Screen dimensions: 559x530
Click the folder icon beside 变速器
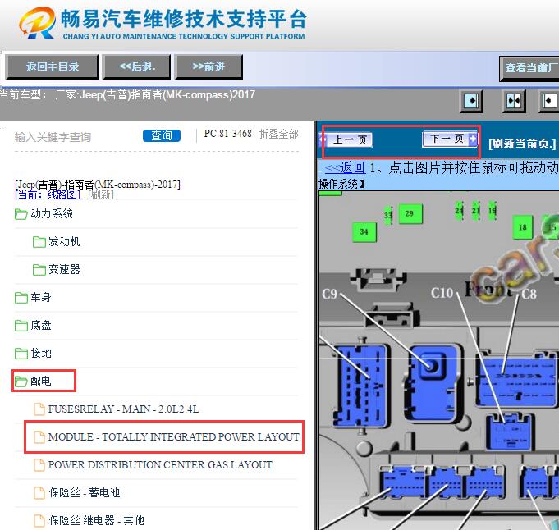tap(39, 270)
